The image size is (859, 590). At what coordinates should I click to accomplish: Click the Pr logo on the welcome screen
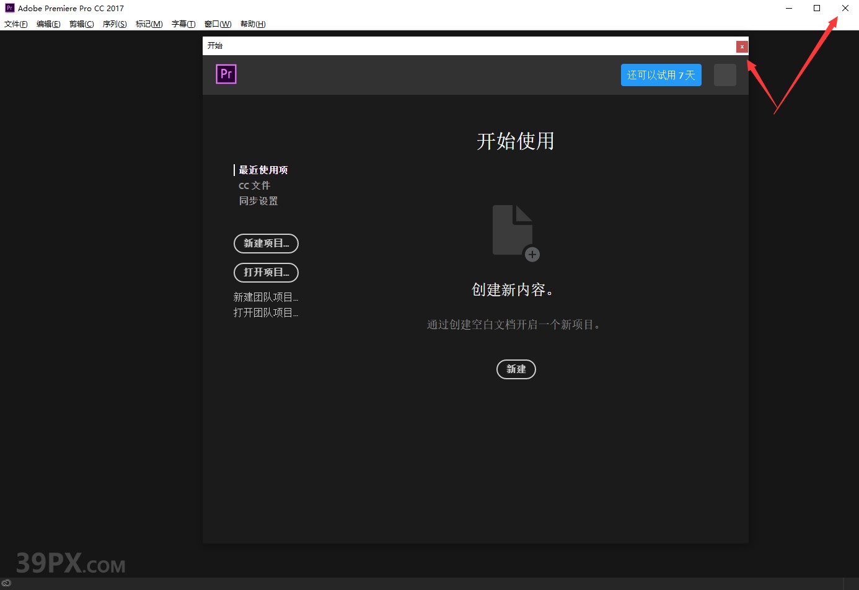226,74
